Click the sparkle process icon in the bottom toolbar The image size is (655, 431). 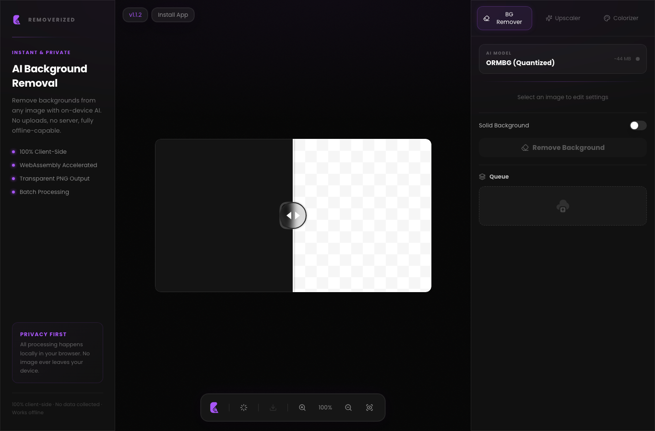(x=244, y=408)
